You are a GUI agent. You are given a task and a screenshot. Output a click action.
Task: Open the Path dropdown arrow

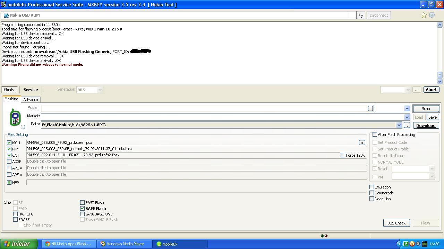pos(399,125)
